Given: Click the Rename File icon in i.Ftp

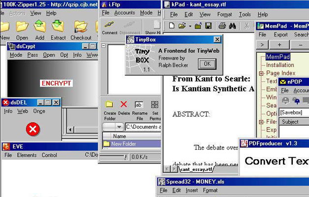Looking at the screenshot, I should [139, 104].
